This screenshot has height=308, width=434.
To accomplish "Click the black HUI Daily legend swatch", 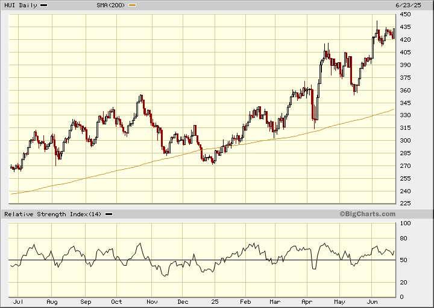I will click(44, 5).
